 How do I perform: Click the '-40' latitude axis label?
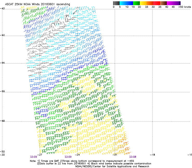click(x=2, y=9)
